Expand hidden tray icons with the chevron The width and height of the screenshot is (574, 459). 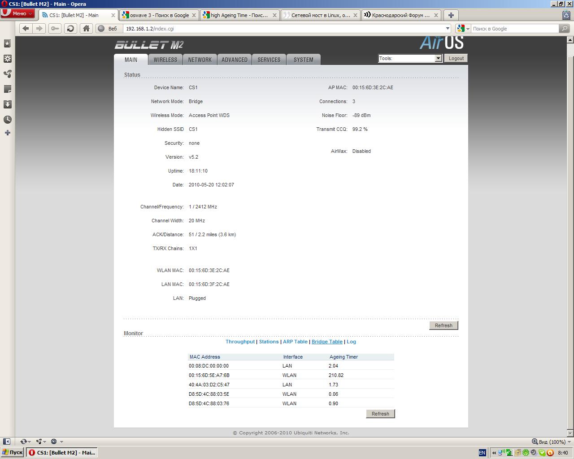point(494,453)
